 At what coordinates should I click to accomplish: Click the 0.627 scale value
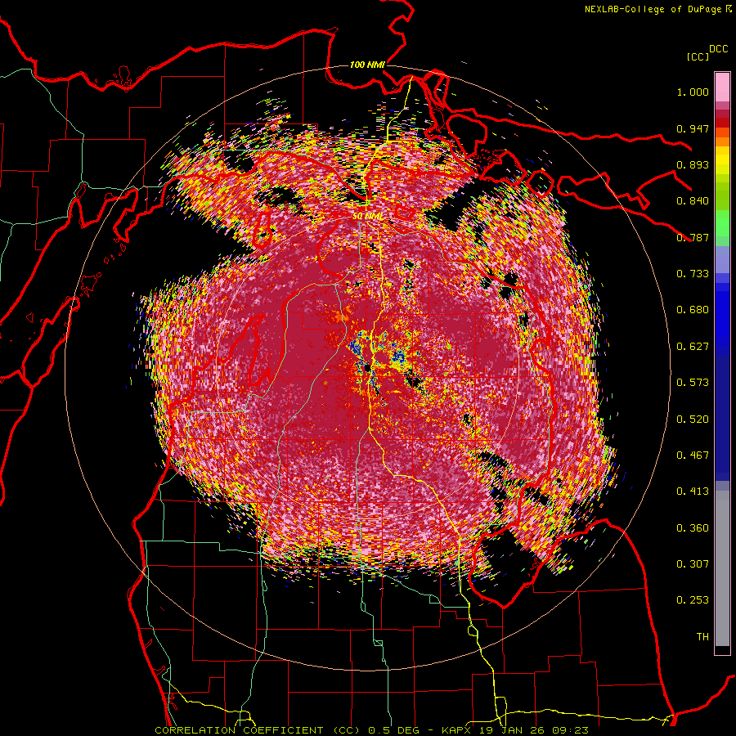click(693, 347)
